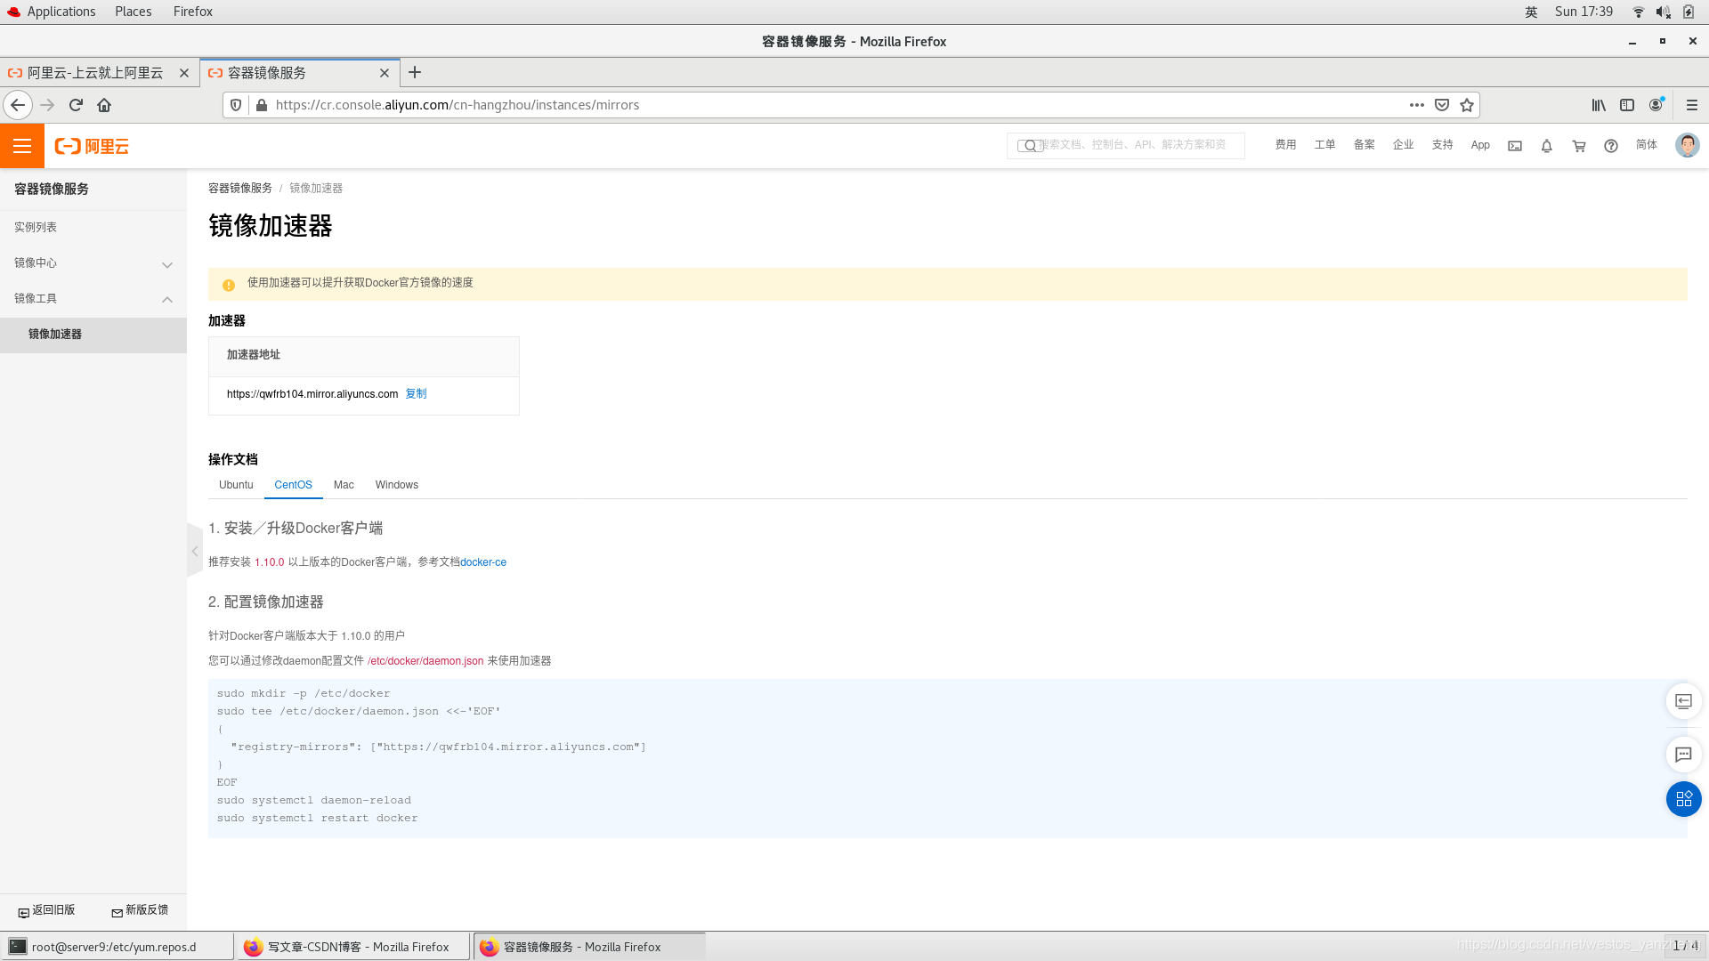
Task: Open the root@server9 terminal in taskbar
Action: (x=116, y=947)
